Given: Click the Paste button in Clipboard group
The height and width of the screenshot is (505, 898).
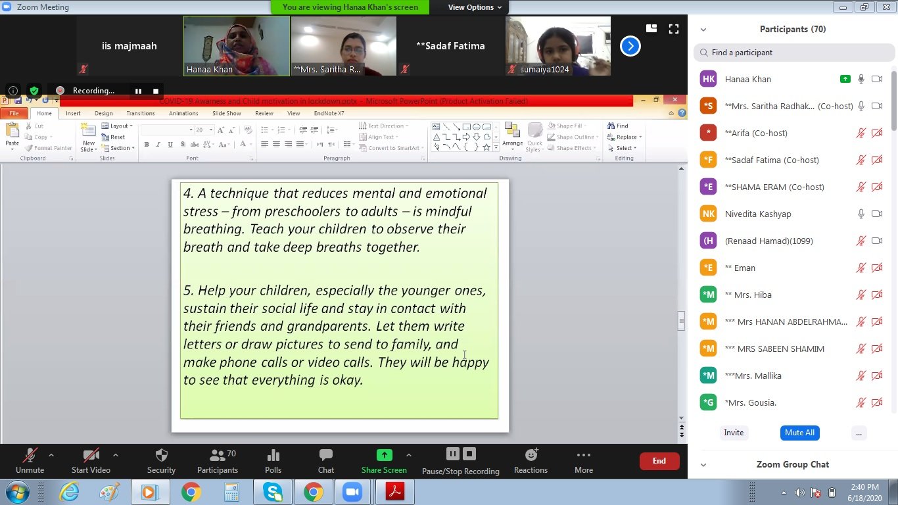Looking at the screenshot, I should pos(12,136).
